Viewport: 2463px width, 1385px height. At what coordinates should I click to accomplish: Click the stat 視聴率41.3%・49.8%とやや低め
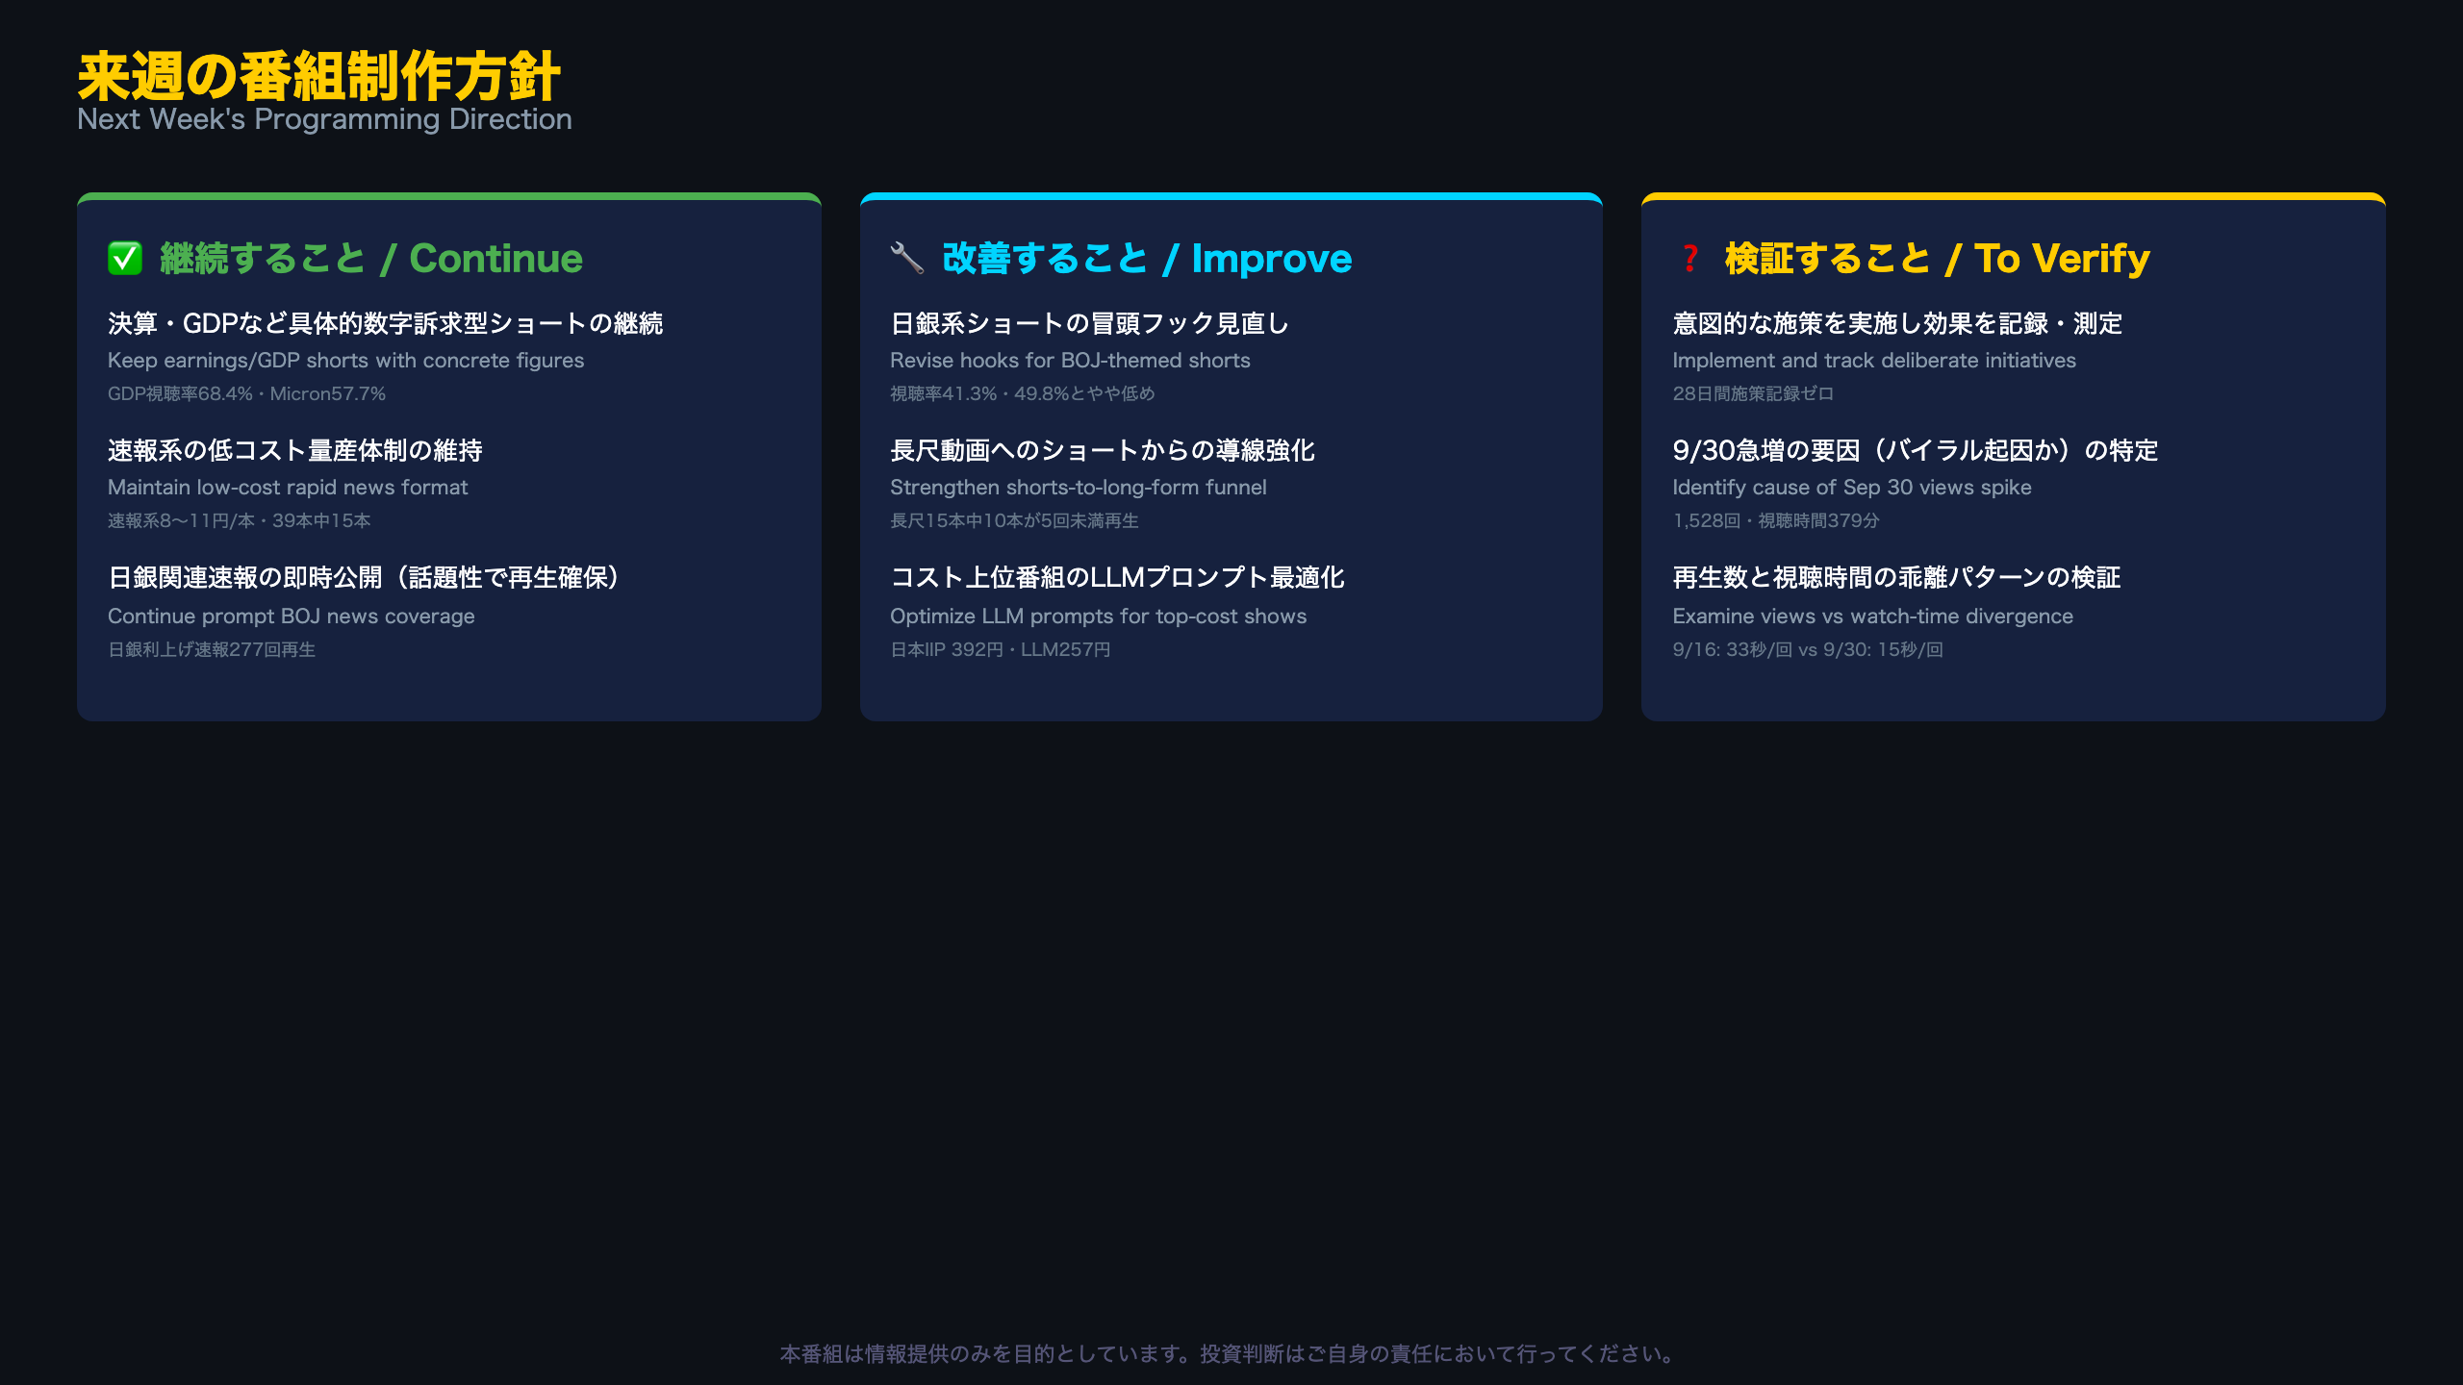pyautogui.click(x=1022, y=393)
